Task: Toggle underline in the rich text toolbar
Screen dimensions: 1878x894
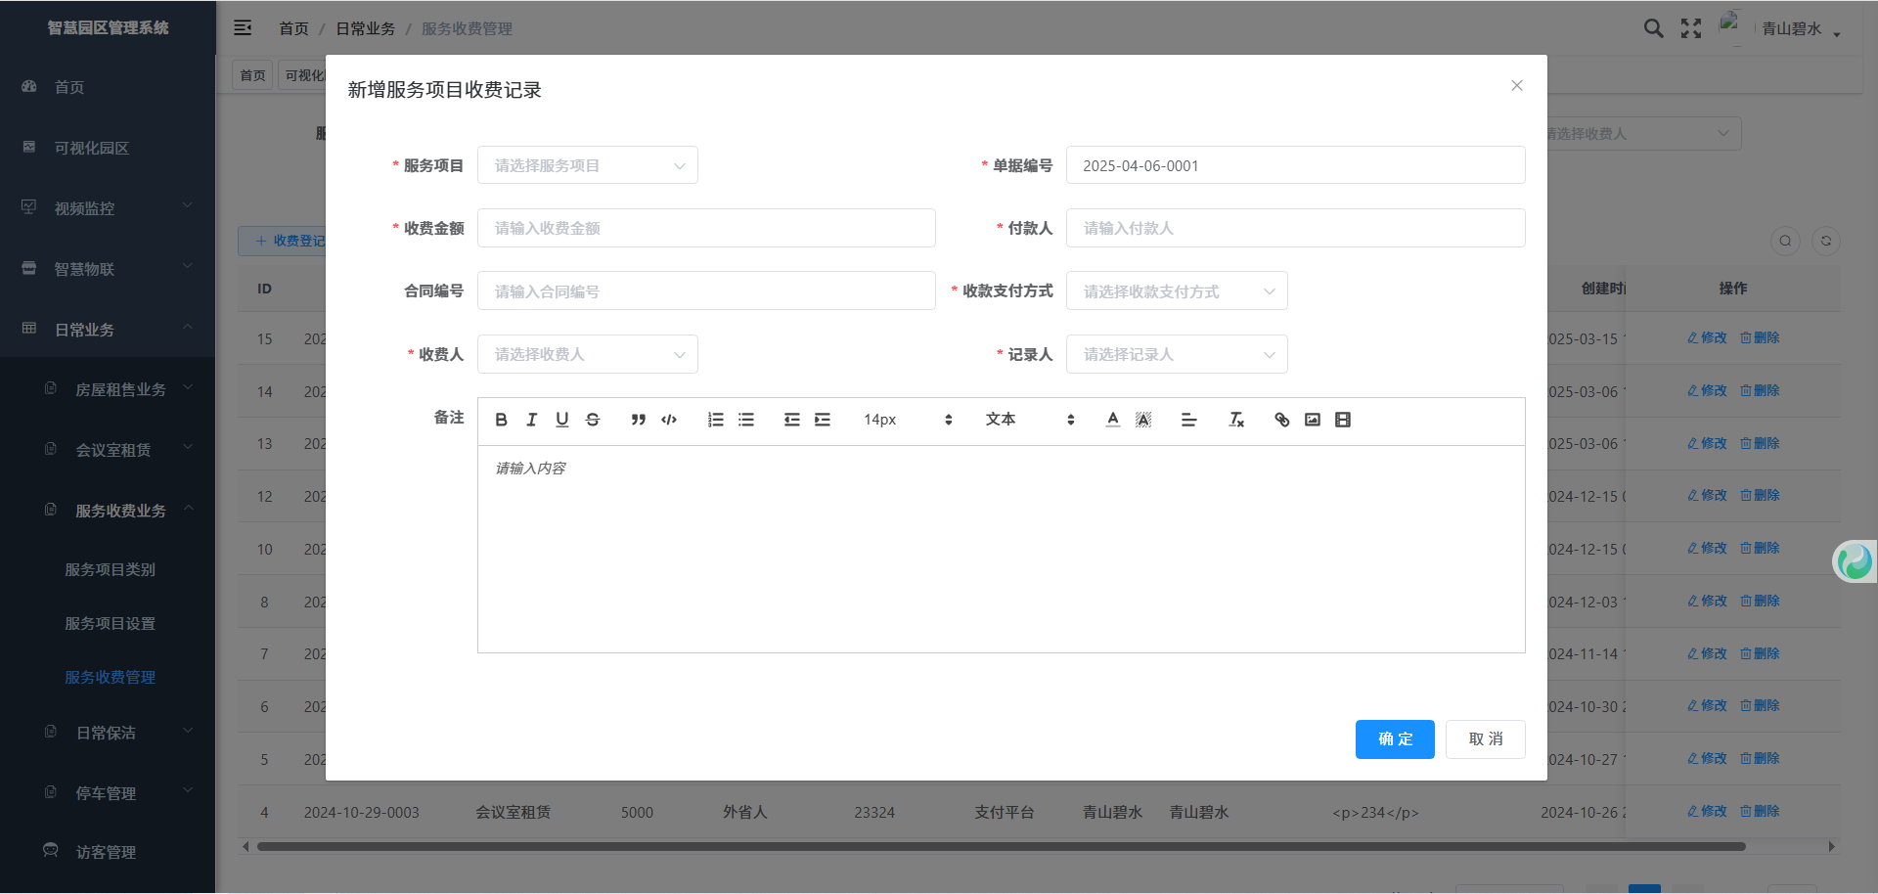Action: pos(561,420)
